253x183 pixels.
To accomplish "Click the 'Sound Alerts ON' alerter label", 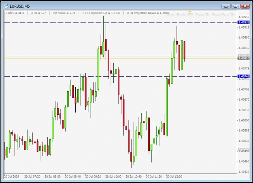I will click(x=223, y=15).
